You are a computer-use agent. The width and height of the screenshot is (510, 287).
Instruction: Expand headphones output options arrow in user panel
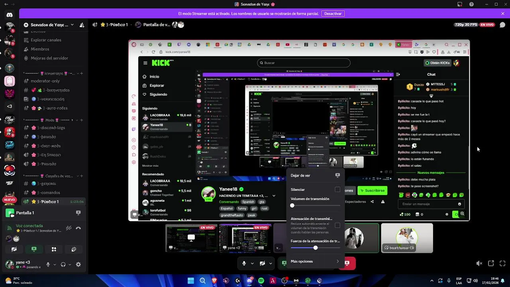point(70,264)
